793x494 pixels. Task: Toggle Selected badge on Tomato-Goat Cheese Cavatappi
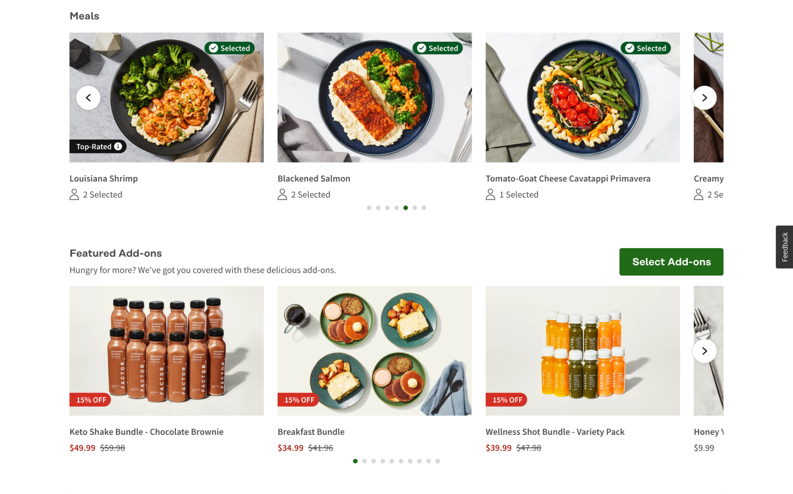pos(646,48)
